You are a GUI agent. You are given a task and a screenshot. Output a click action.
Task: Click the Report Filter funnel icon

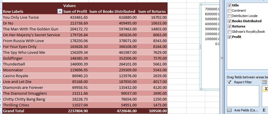pos(229,82)
